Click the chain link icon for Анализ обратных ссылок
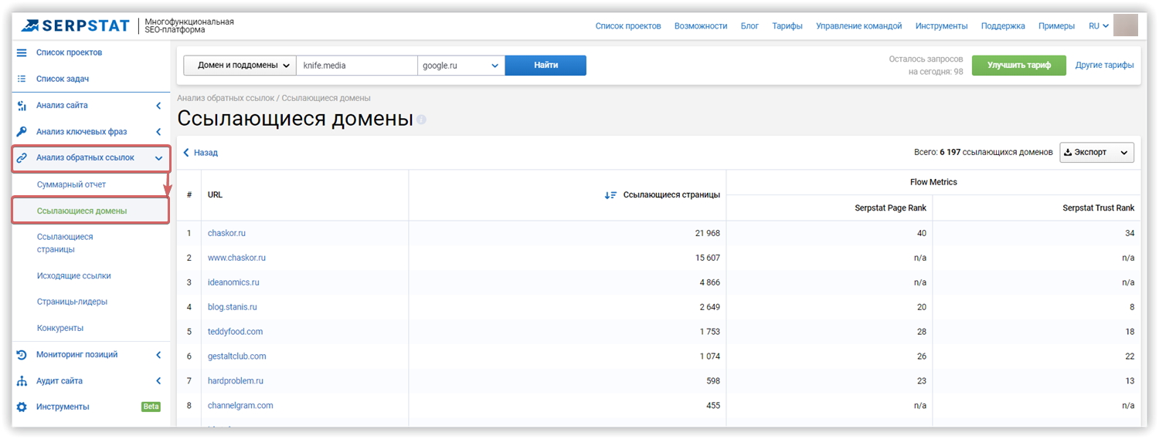Screen dimensions: 1159x439 point(22,157)
